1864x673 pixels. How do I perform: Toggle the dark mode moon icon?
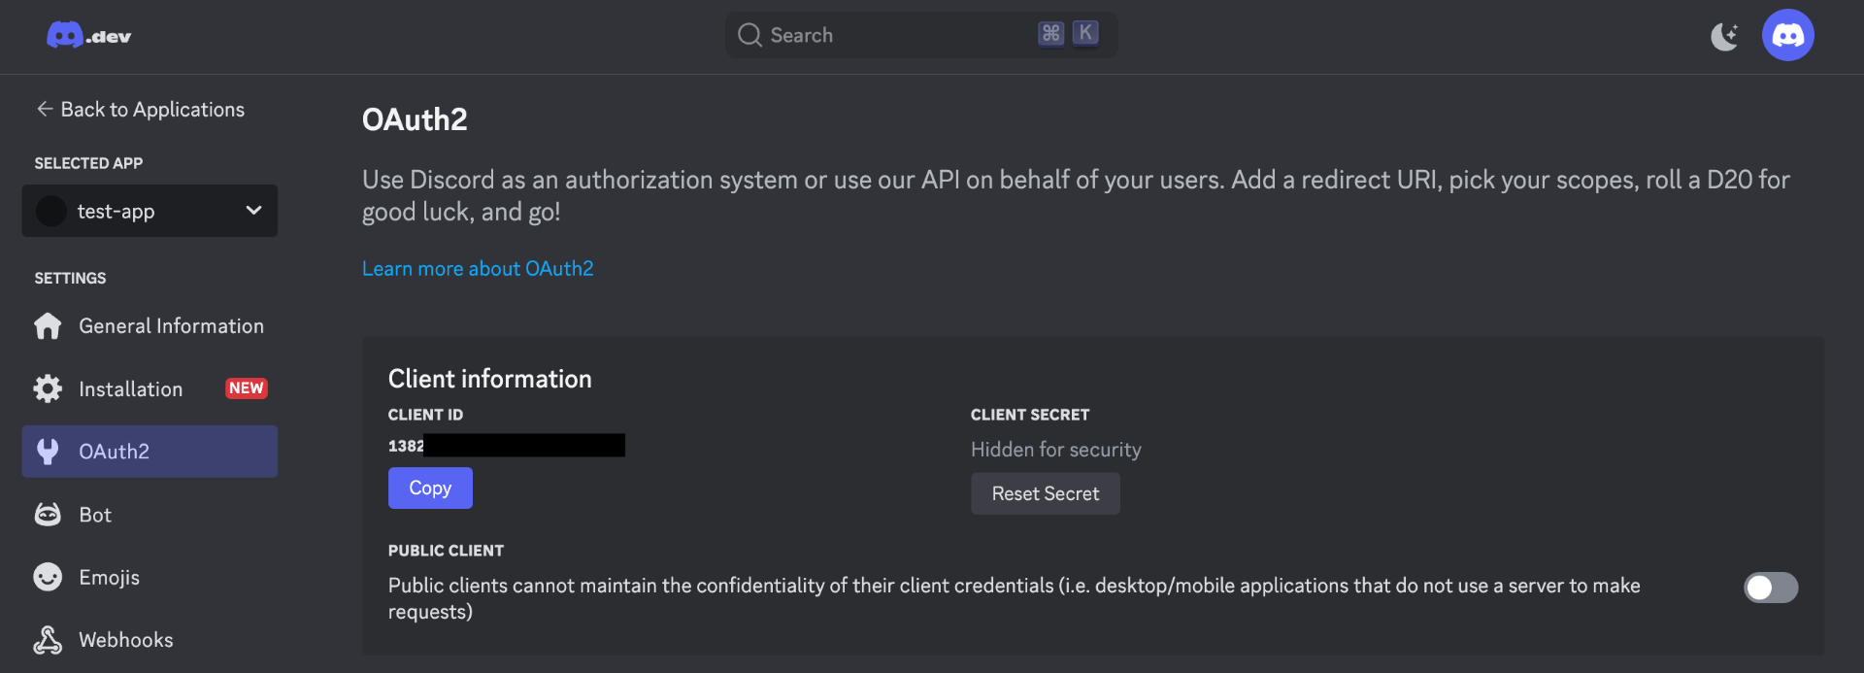[x=1725, y=36]
